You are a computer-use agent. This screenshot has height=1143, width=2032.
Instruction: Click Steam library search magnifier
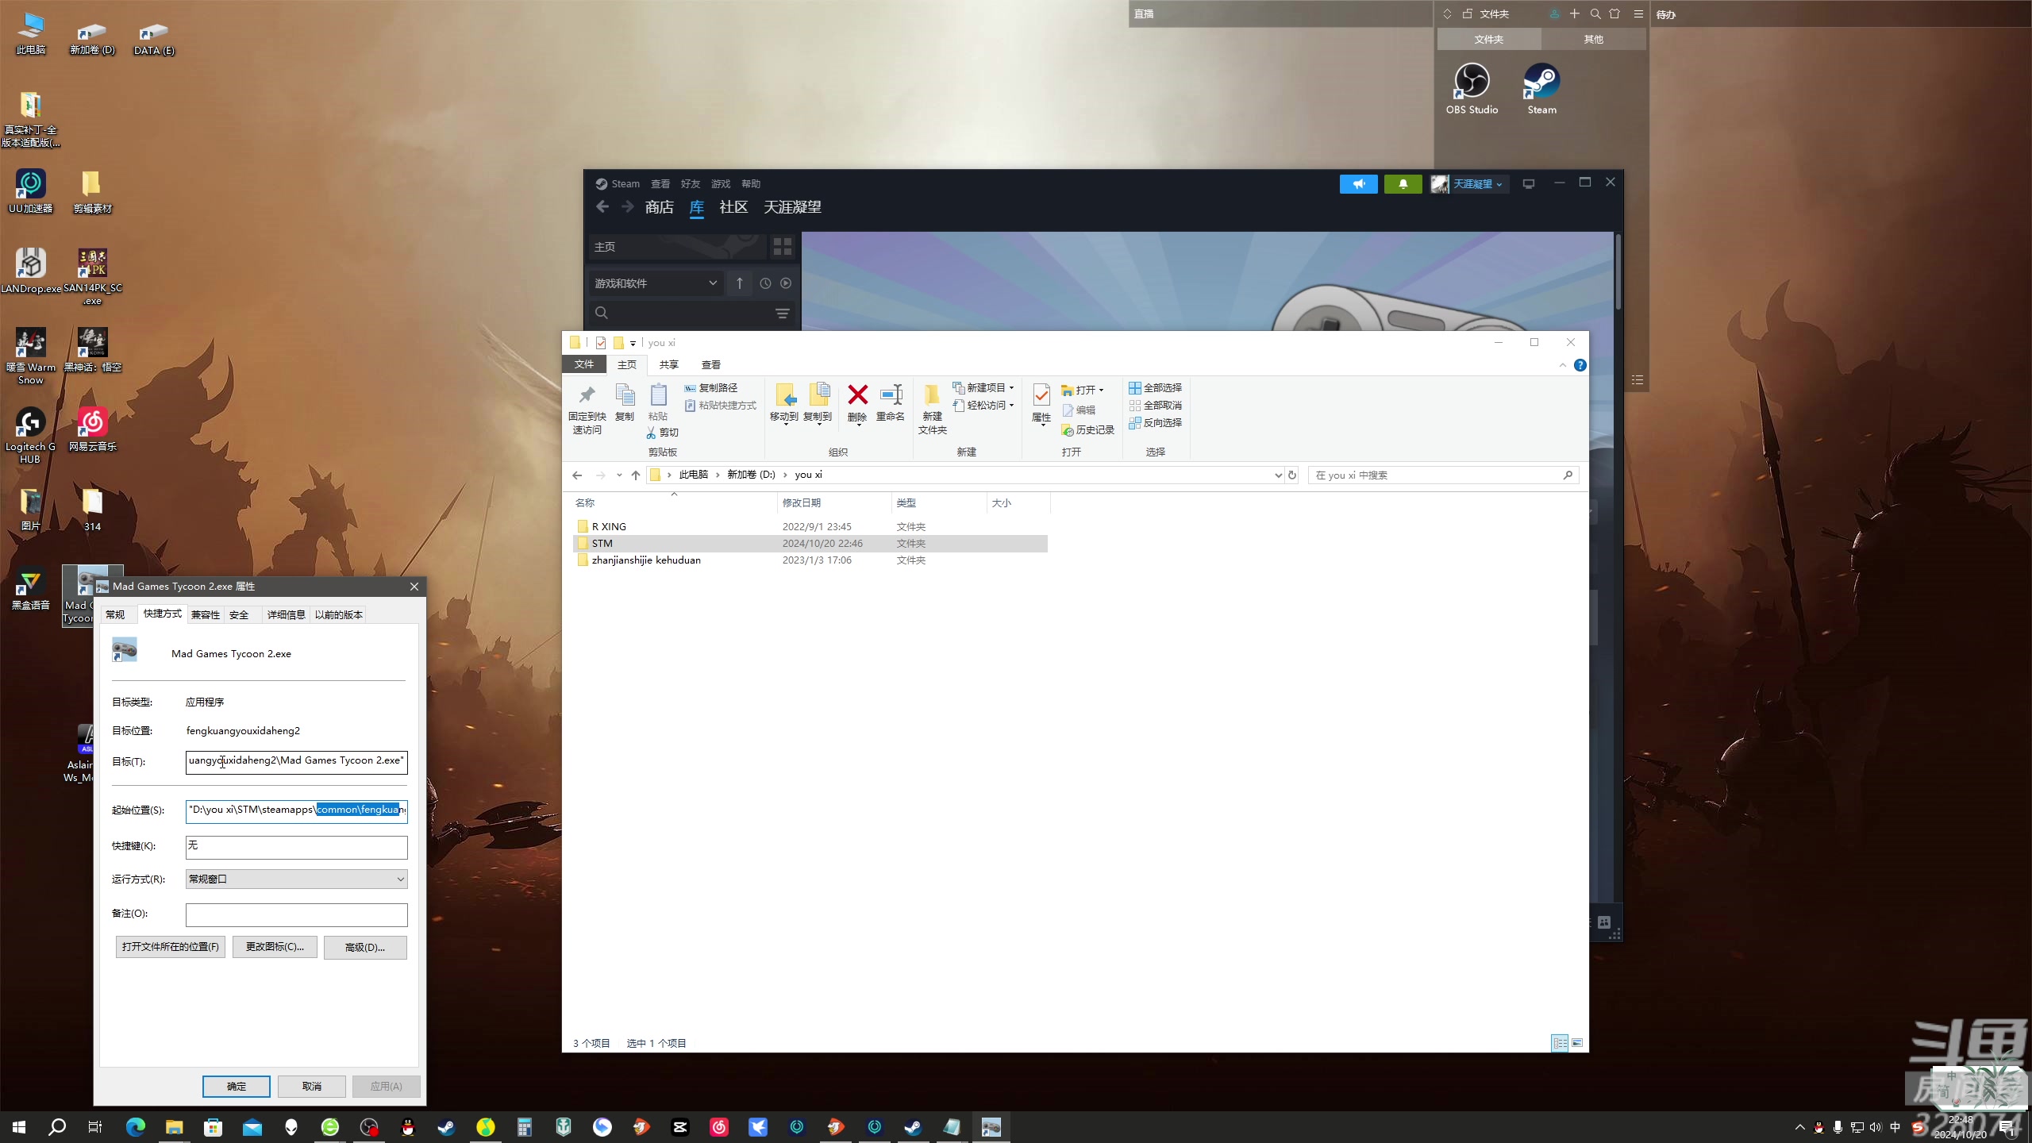602,313
